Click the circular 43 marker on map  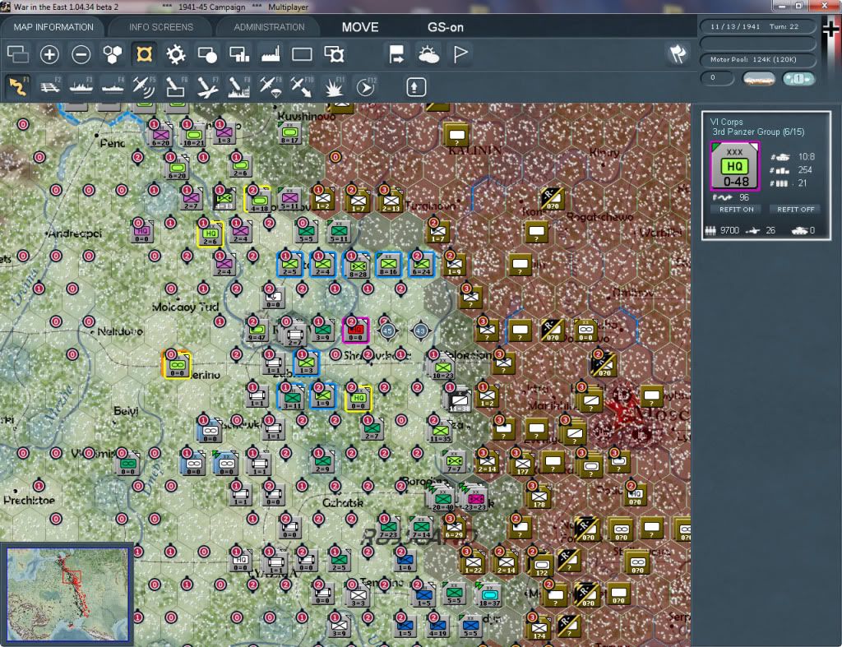tap(420, 330)
